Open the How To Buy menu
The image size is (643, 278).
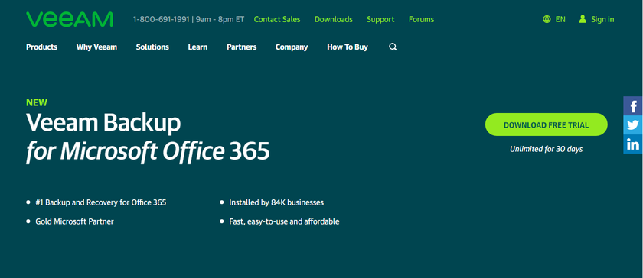point(348,47)
